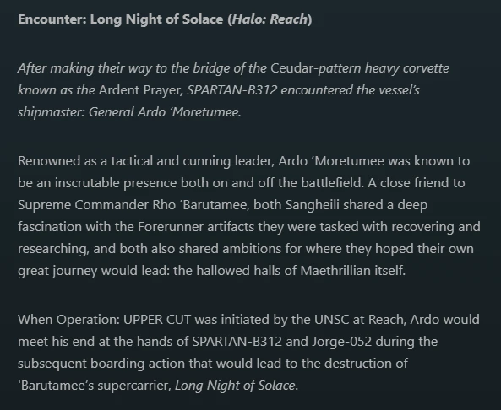Click the name Jorge-052
This screenshot has height=410, width=501.
pyautogui.click(x=341, y=342)
